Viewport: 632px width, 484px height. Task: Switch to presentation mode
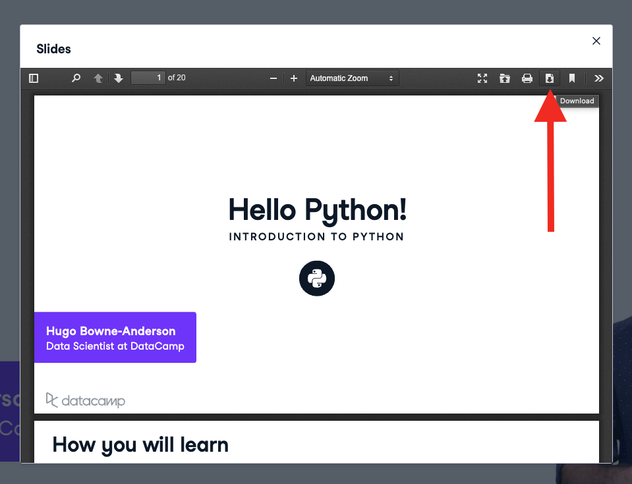click(x=482, y=78)
